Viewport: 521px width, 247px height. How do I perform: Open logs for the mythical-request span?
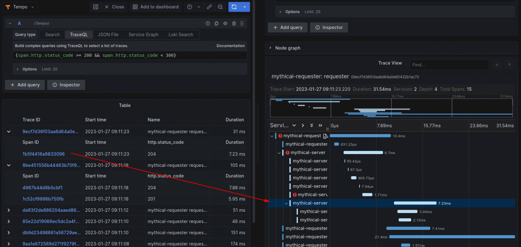point(325,136)
